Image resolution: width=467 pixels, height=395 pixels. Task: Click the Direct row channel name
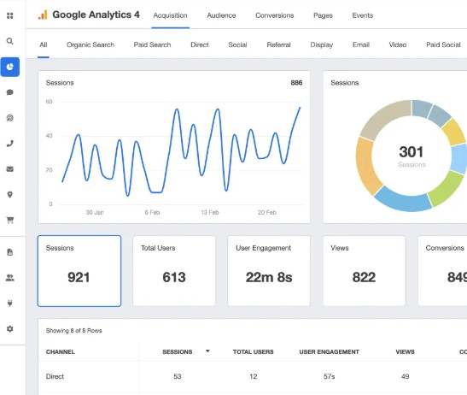coord(55,376)
